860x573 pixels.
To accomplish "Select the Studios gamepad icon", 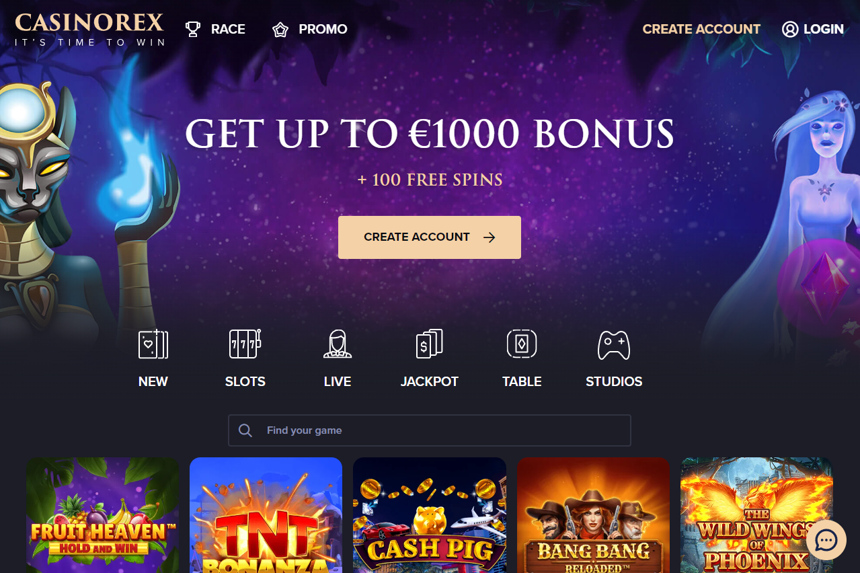I will tap(614, 344).
